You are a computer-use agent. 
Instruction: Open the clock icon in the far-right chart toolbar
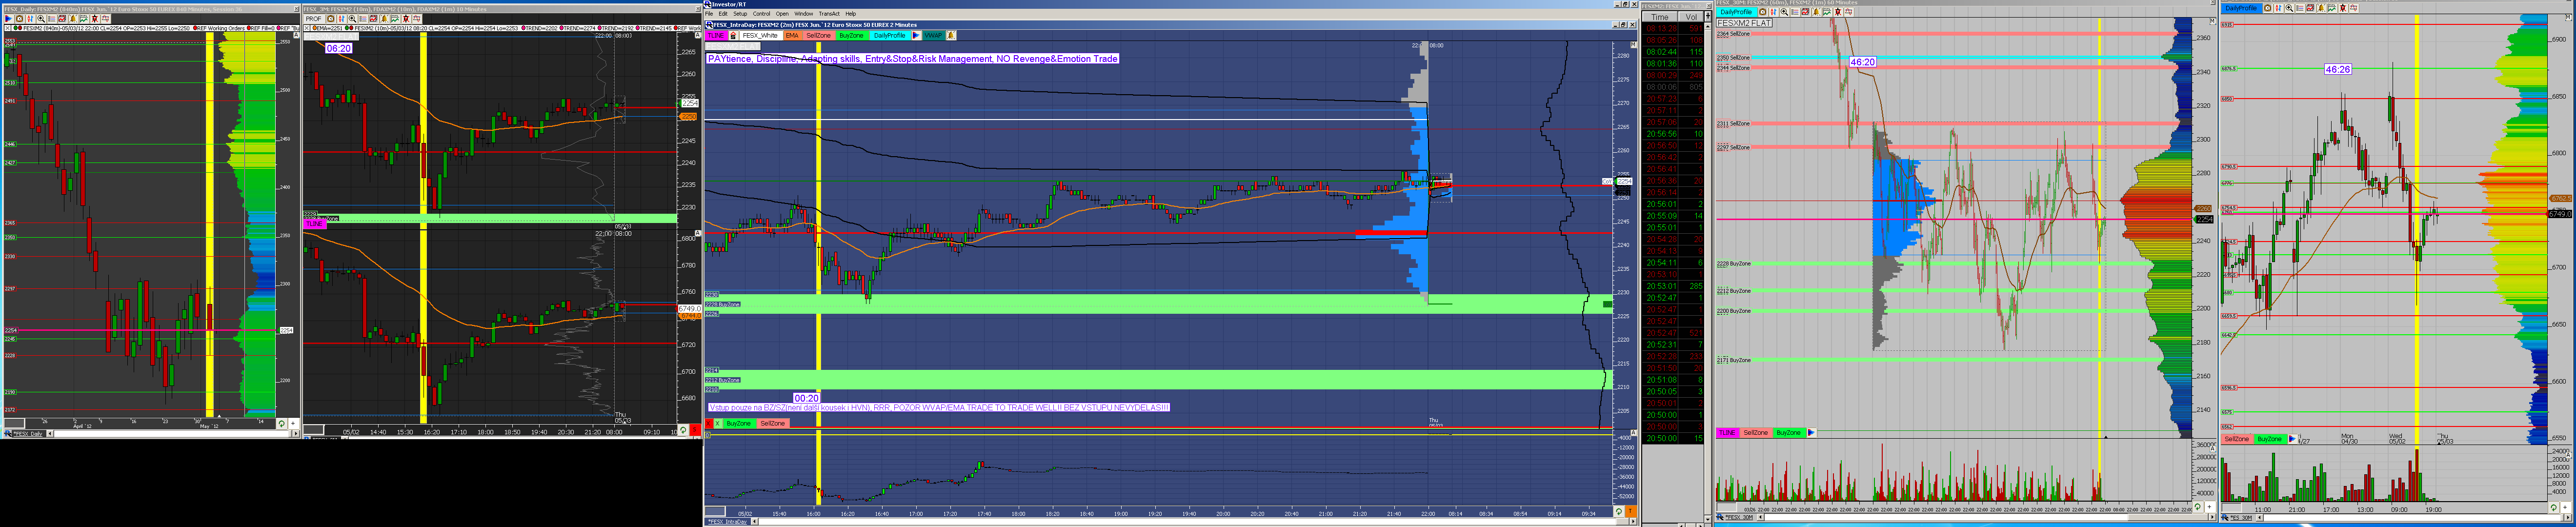click(2268, 8)
